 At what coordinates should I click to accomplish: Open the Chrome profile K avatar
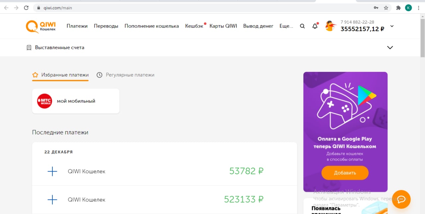[x=408, y=8]
